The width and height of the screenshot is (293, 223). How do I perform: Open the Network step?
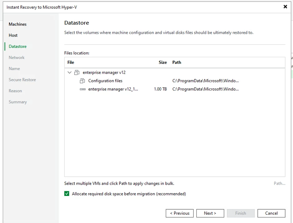pyautogui.click(x=17, y=58)
